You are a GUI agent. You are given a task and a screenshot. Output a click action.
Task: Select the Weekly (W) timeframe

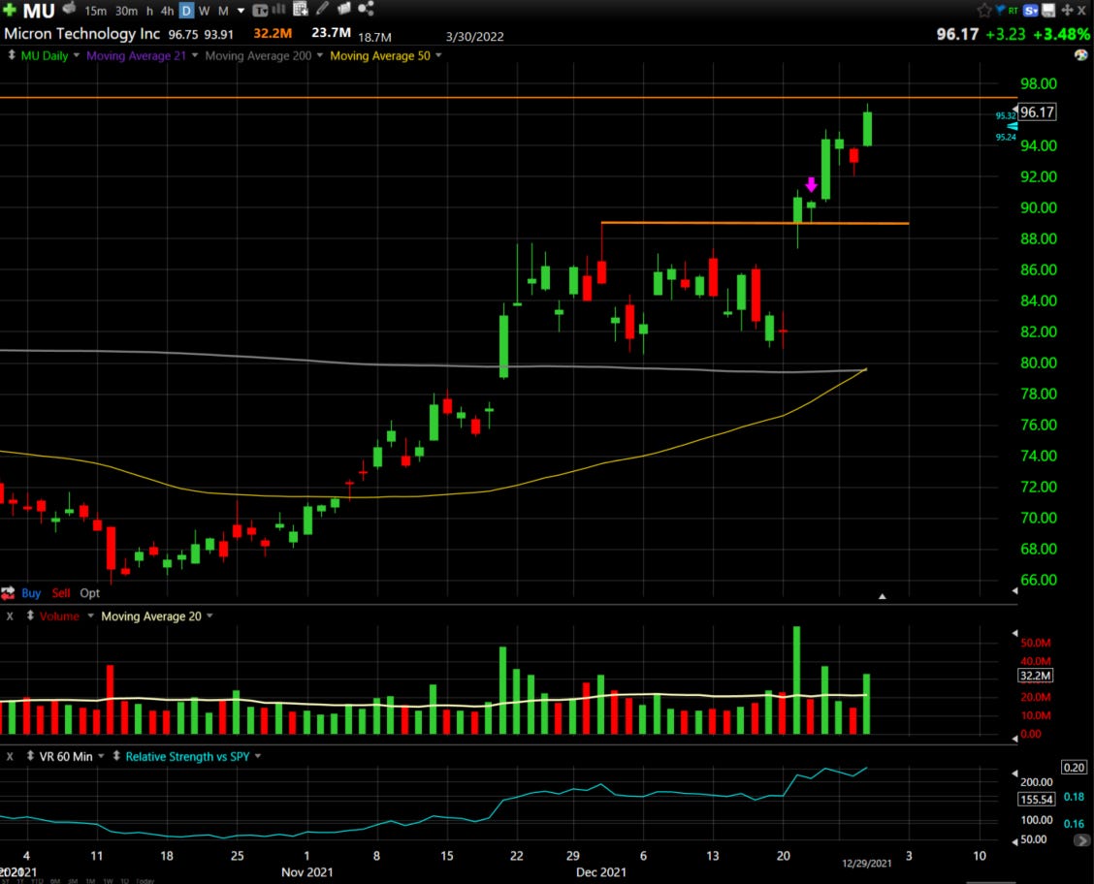point(204,11)
